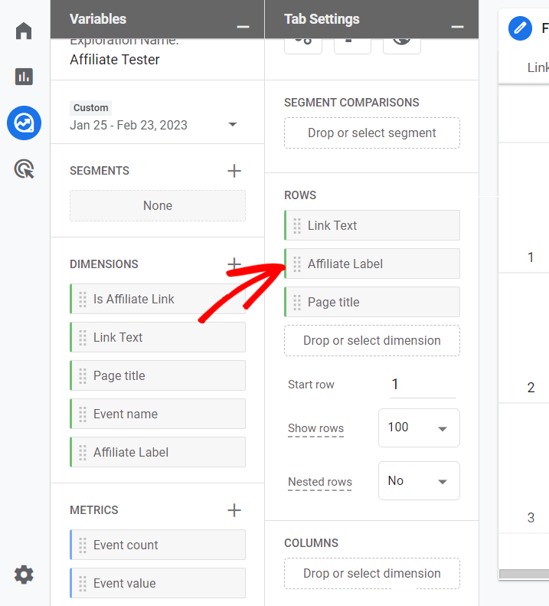This screenshot has height=606, width=549.
Task: Add a new segment with plus icon
Action: (234, 171)
